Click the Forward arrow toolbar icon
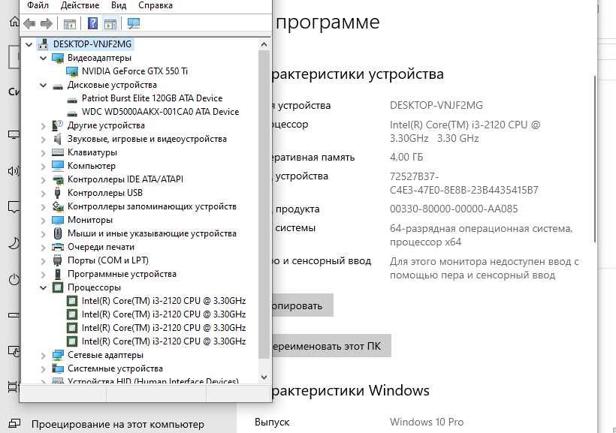The width and height of the screenshot is (616, 433). point(47,24)
